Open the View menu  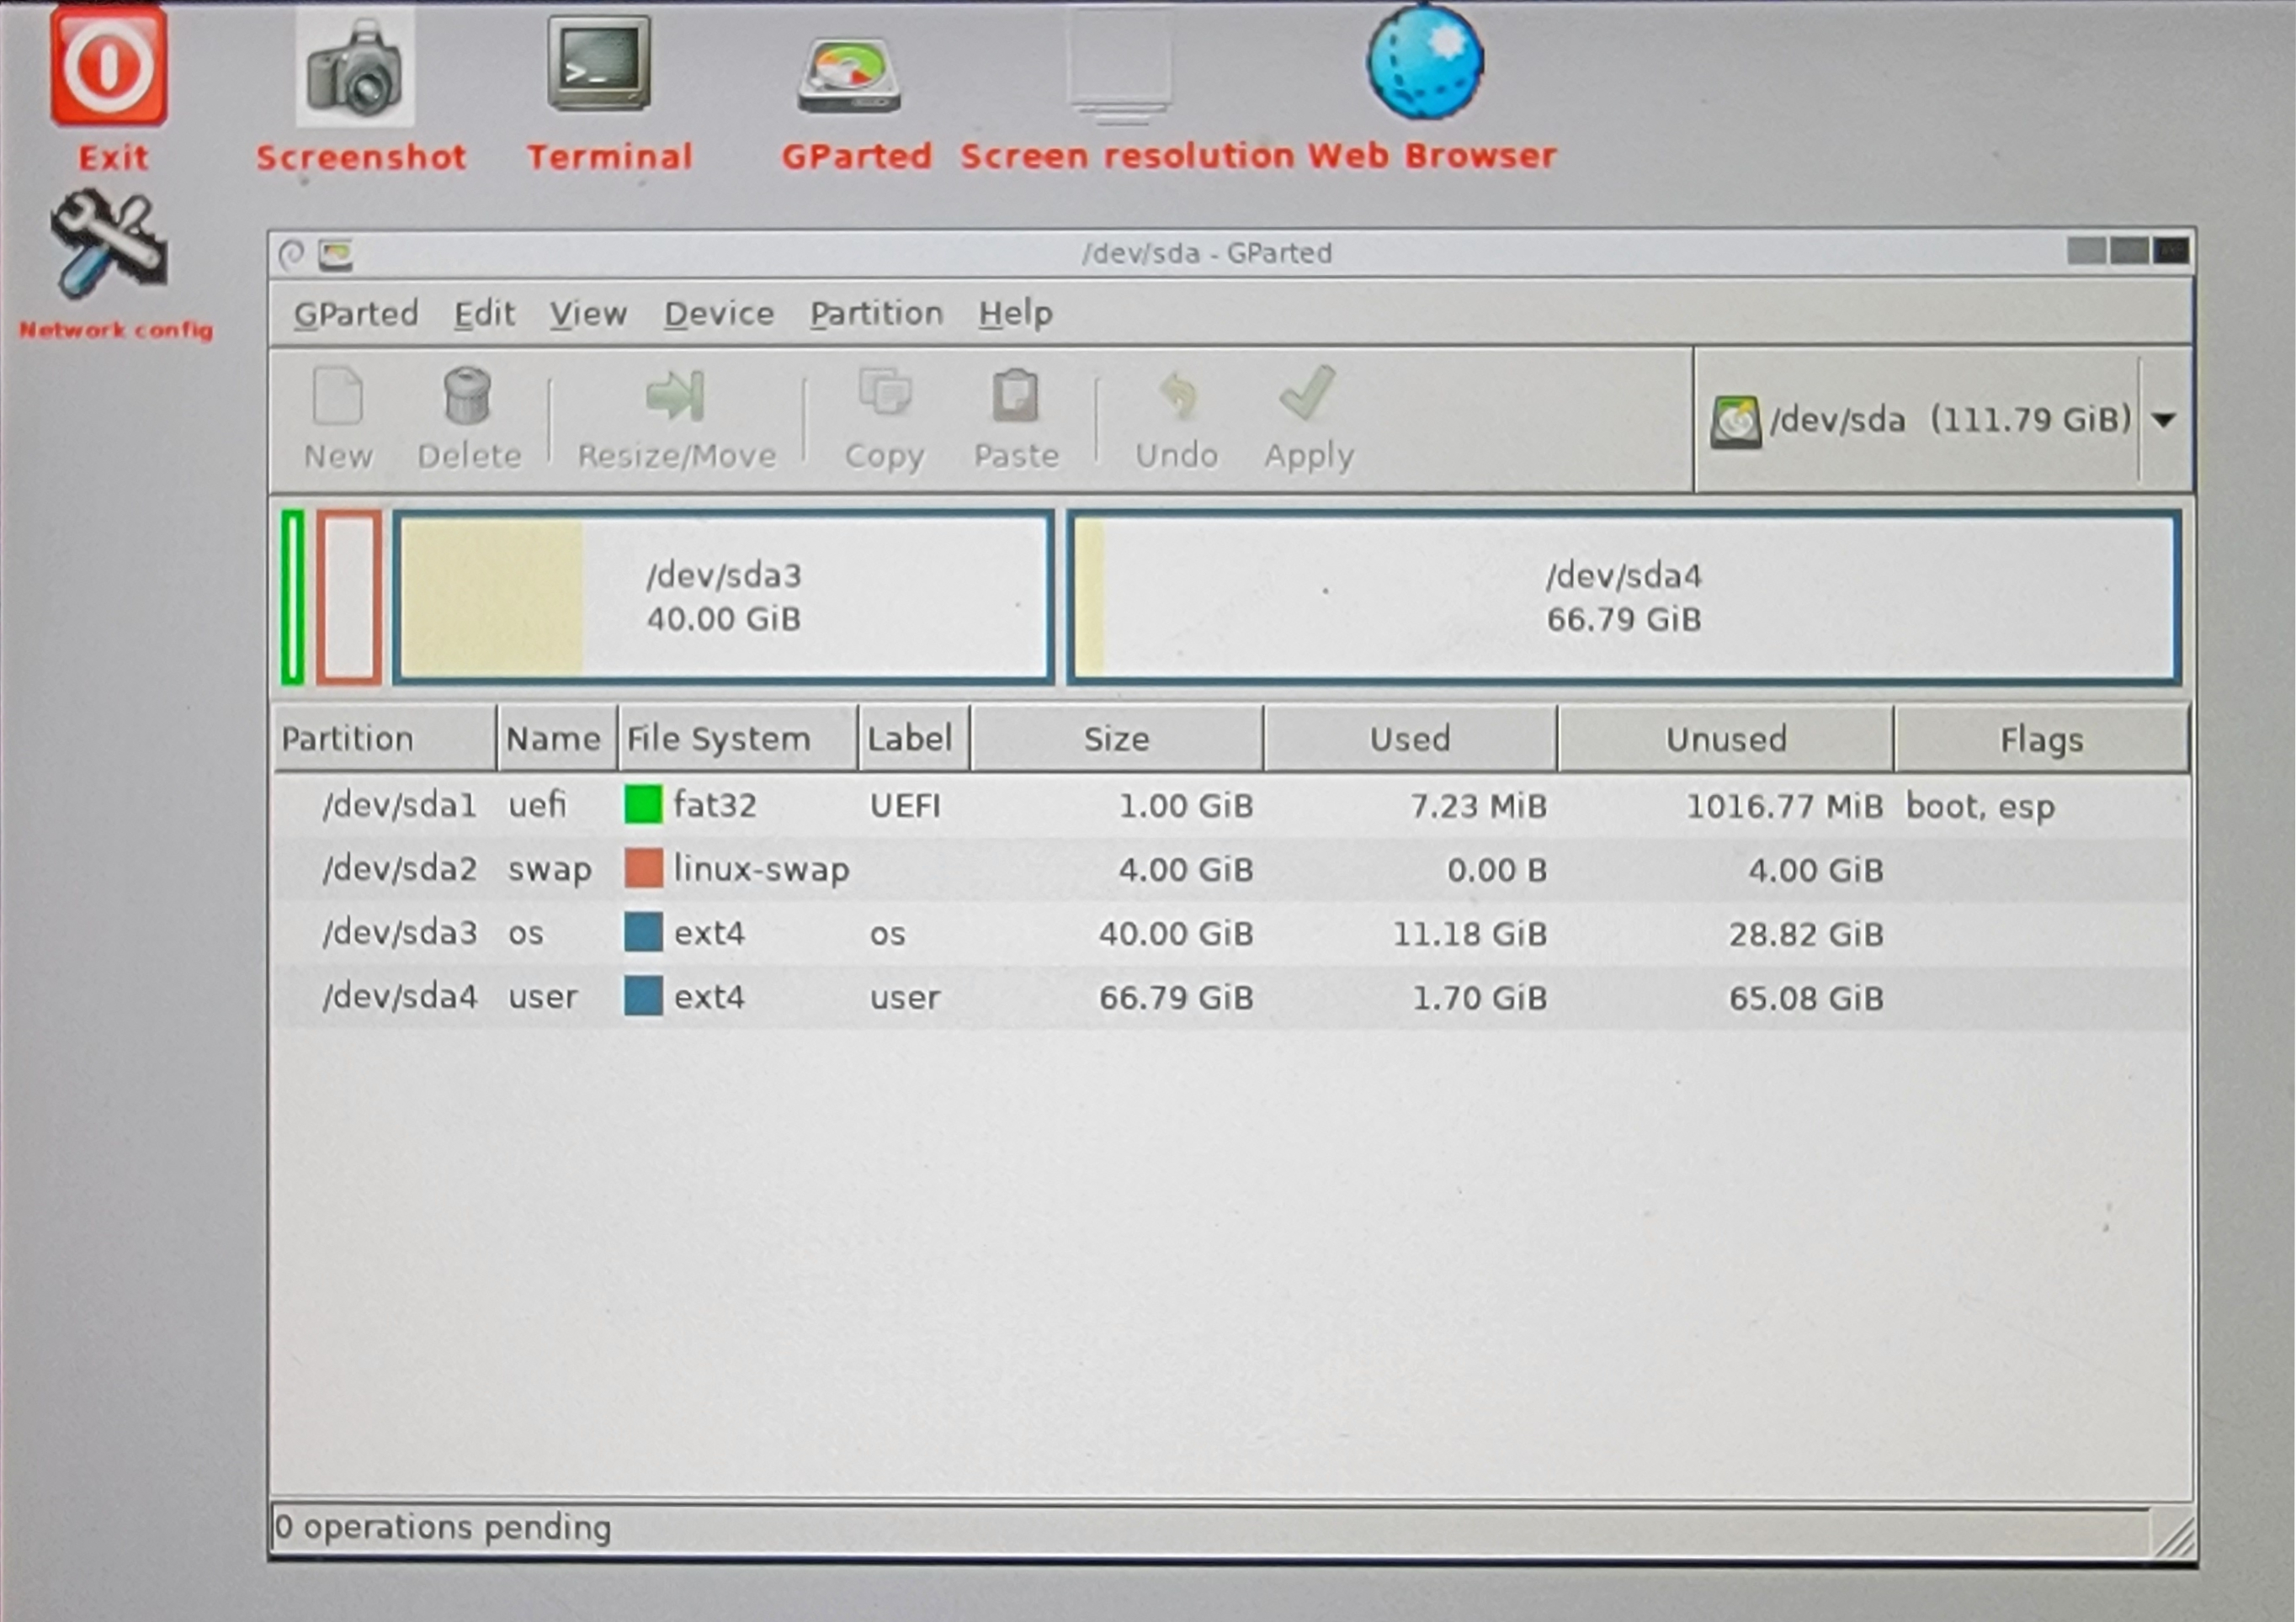point(587,314)
